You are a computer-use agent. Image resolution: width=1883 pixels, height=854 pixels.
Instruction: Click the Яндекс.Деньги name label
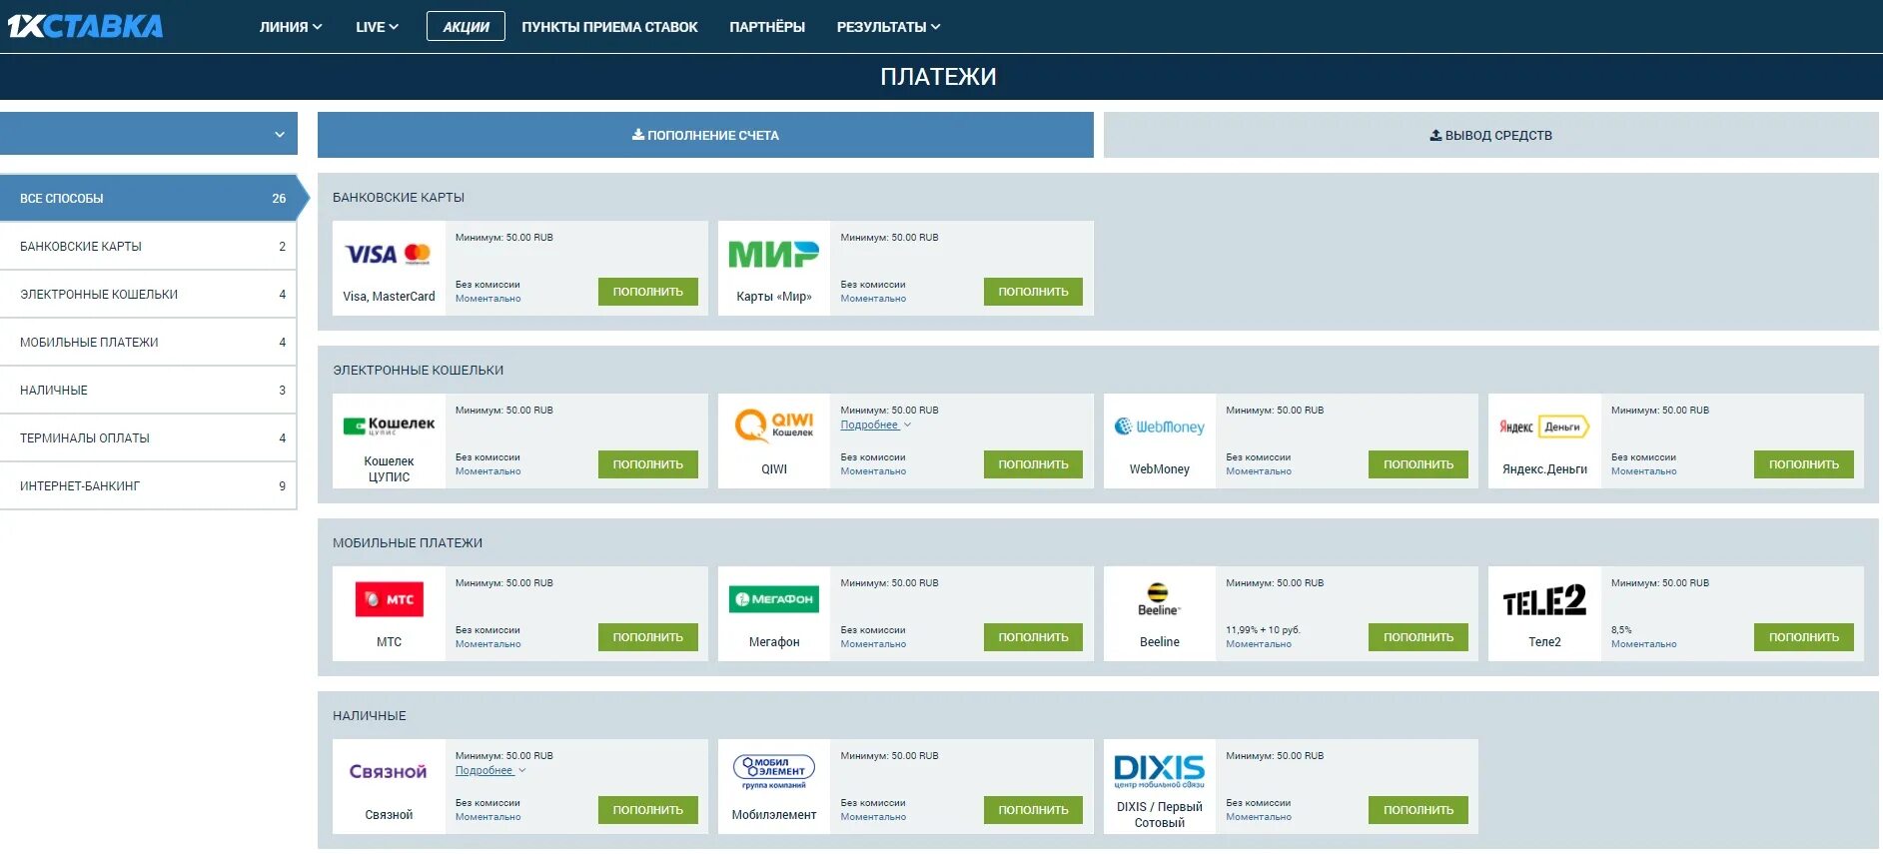click(x=1544, y=469)
